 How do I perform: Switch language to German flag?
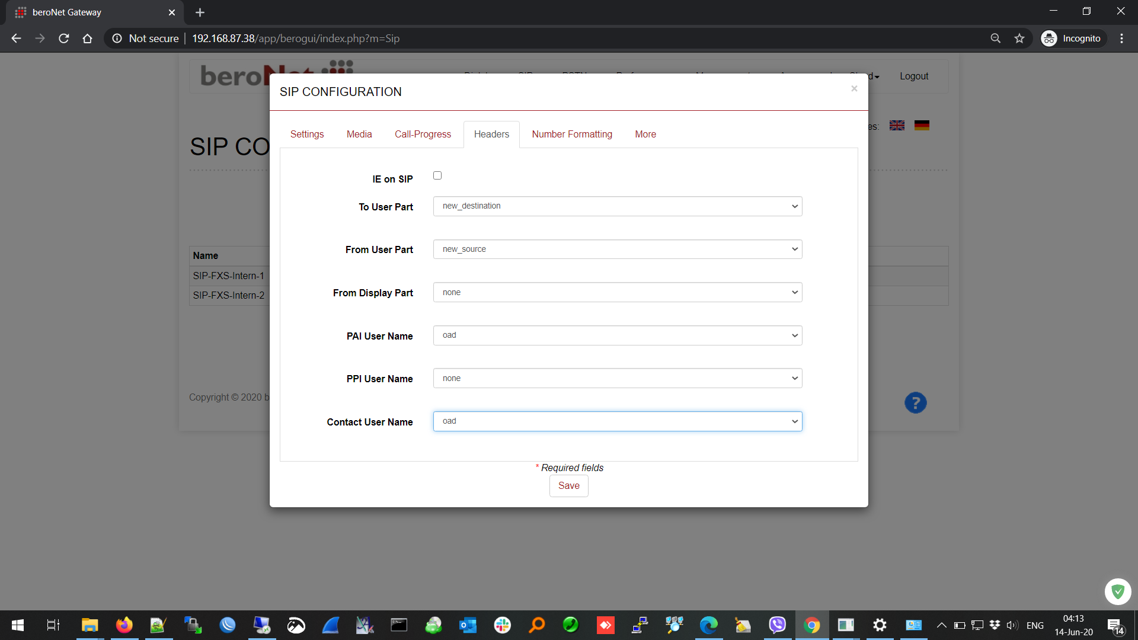click(x=922, y=126)
